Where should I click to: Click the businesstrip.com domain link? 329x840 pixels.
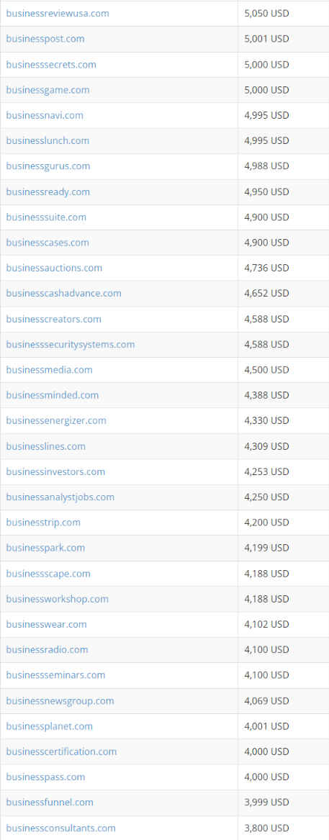(43, 523)
